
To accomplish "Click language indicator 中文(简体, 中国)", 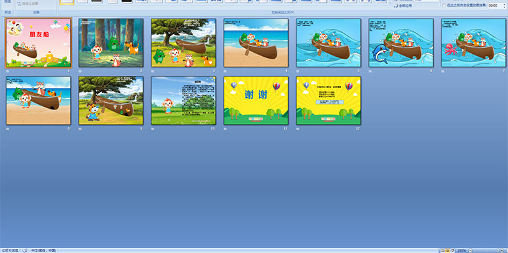I will [x=43, y=251].
